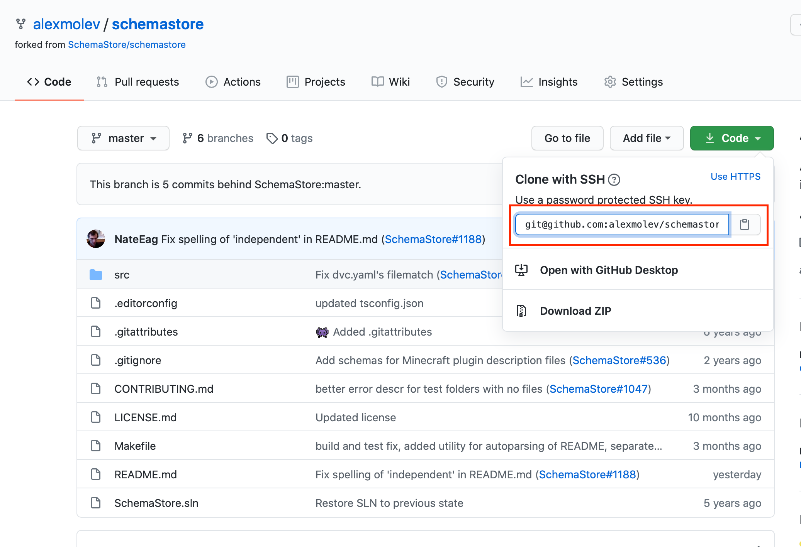Image resolution: width=801 pixels, height=547 pixels.
Task: Open SchemaStore#536 link in .gitignore row
Action: pyautogui.click(x=619, y=360)
